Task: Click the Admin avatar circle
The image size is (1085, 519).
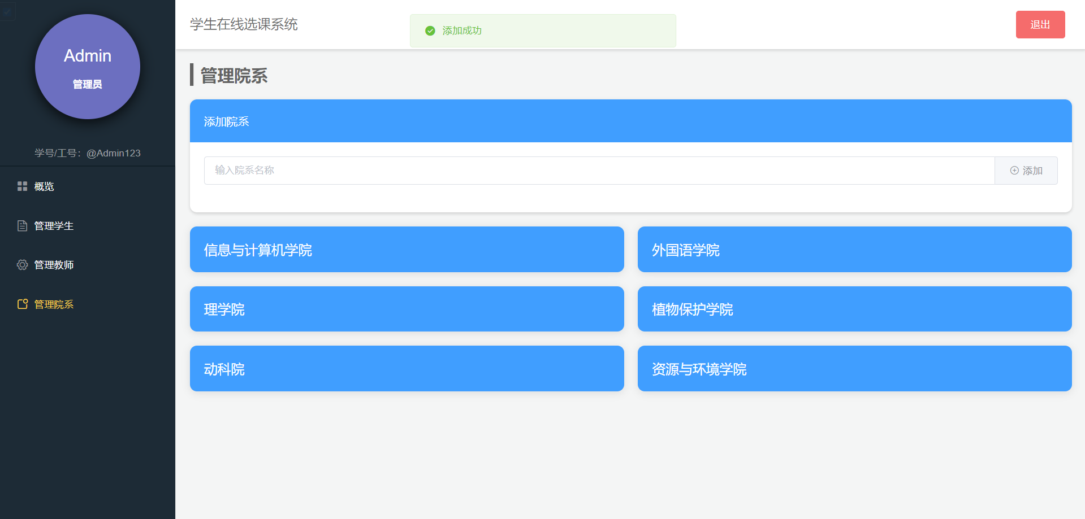Action: coord(88,67)
